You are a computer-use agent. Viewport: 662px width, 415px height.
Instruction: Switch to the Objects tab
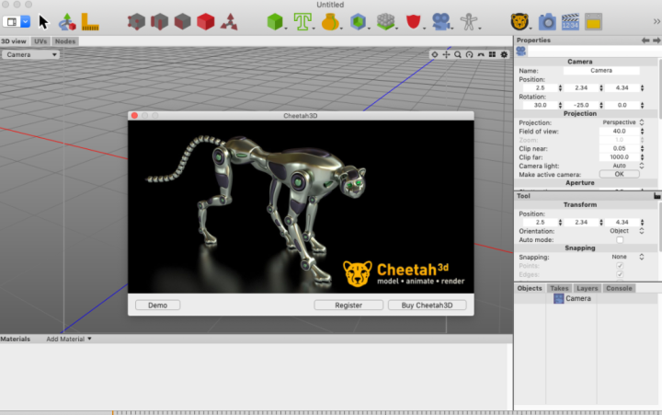pos(530,288)
